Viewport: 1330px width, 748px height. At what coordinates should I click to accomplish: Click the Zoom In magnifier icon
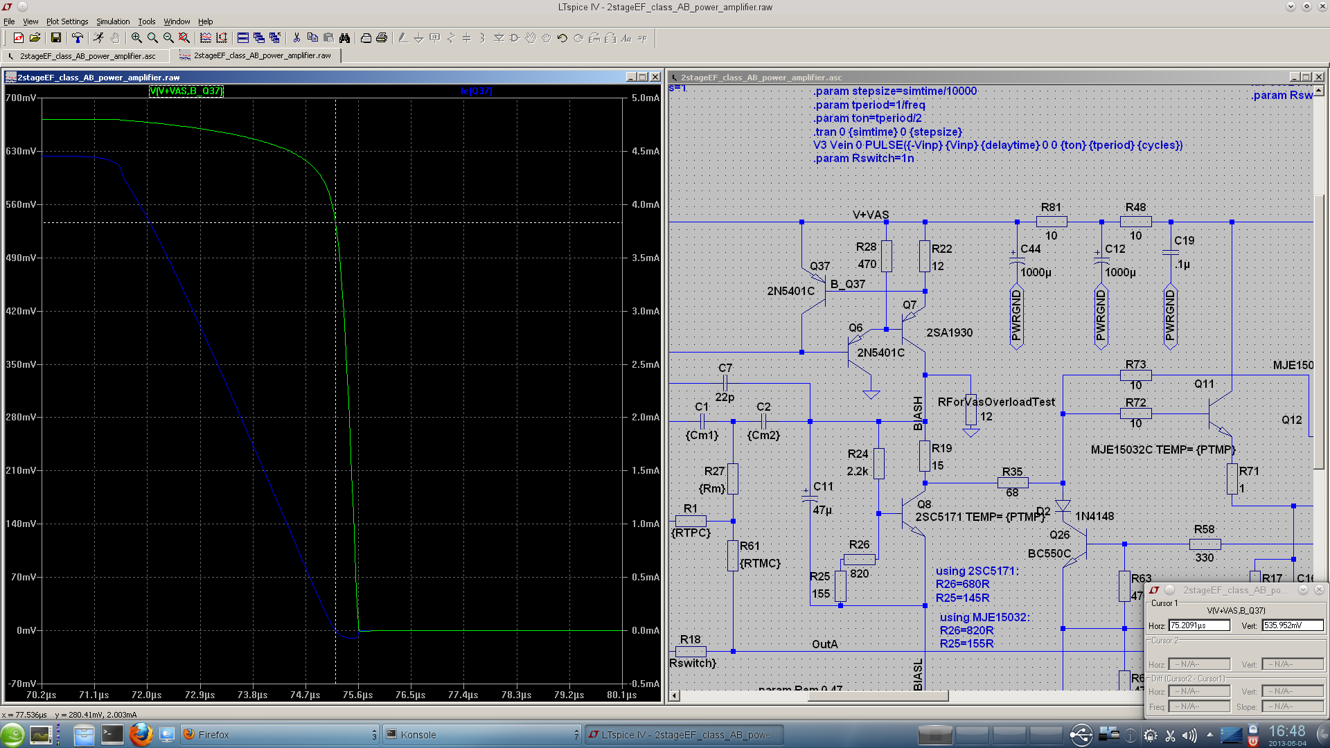(x=136, y=38)
